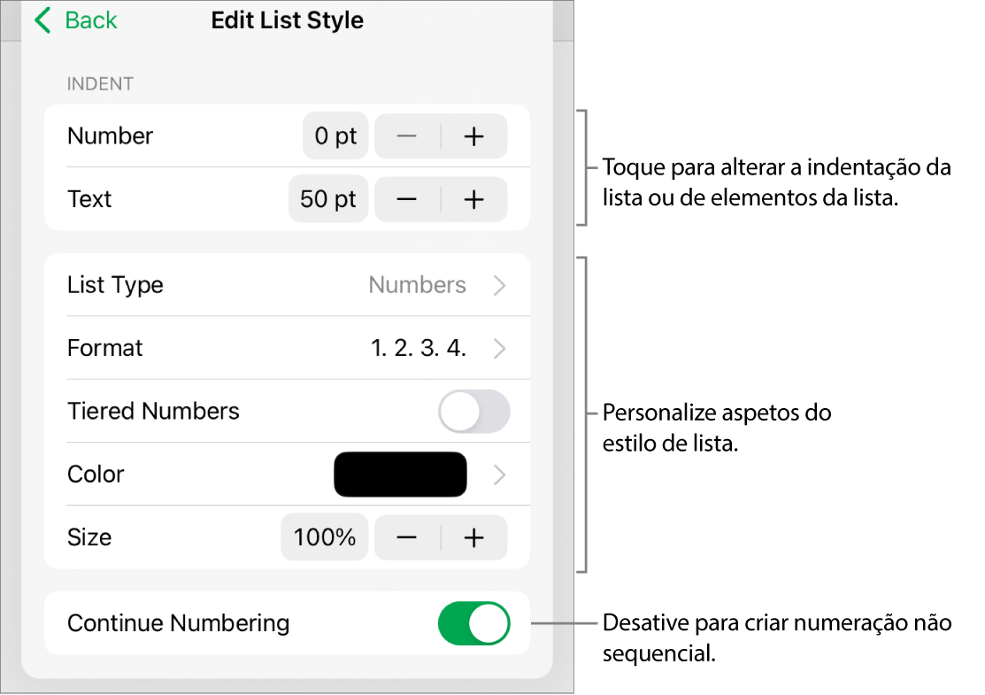Increase the Number indent value
This screenshot has width=985, height=695.
474,136
